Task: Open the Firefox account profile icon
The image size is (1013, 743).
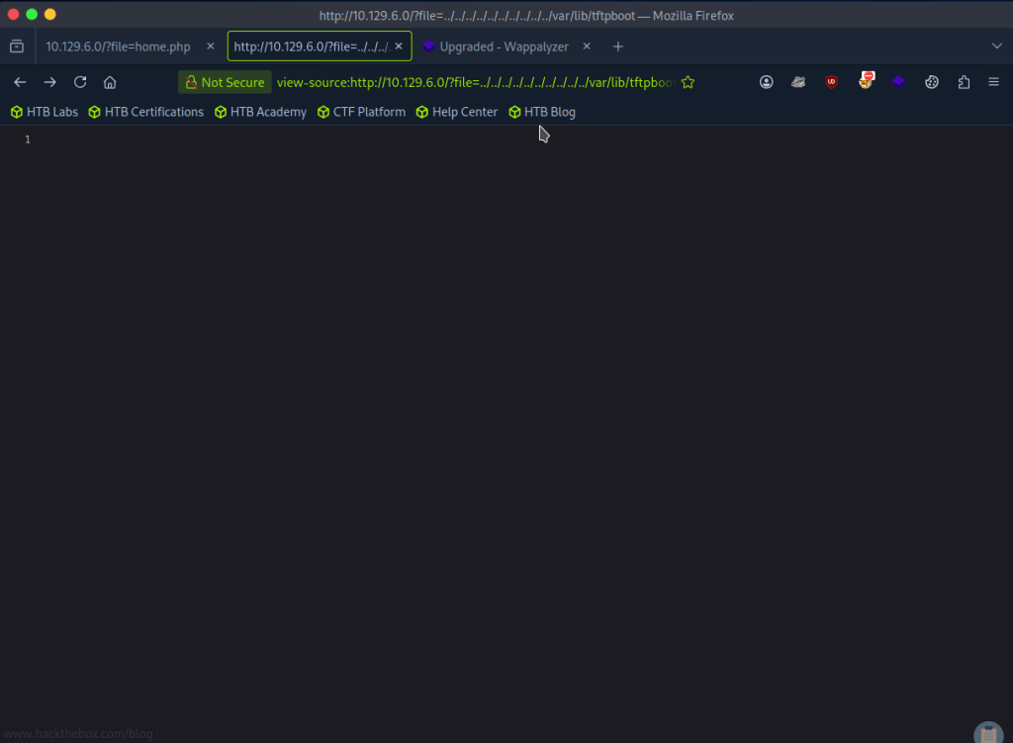Action: coord(767,82)
